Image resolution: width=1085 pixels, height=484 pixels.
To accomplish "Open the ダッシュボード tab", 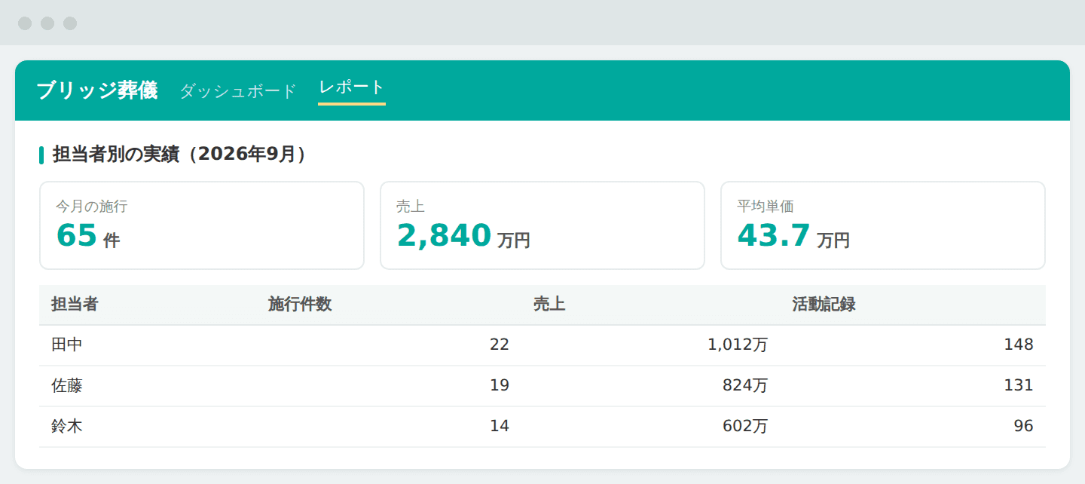I will tap(238, 91).
